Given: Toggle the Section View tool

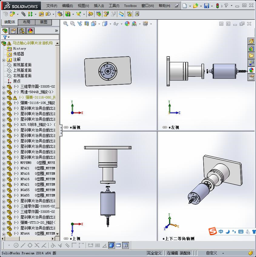Looking at the screenshot, I should (x=87, y=24).
